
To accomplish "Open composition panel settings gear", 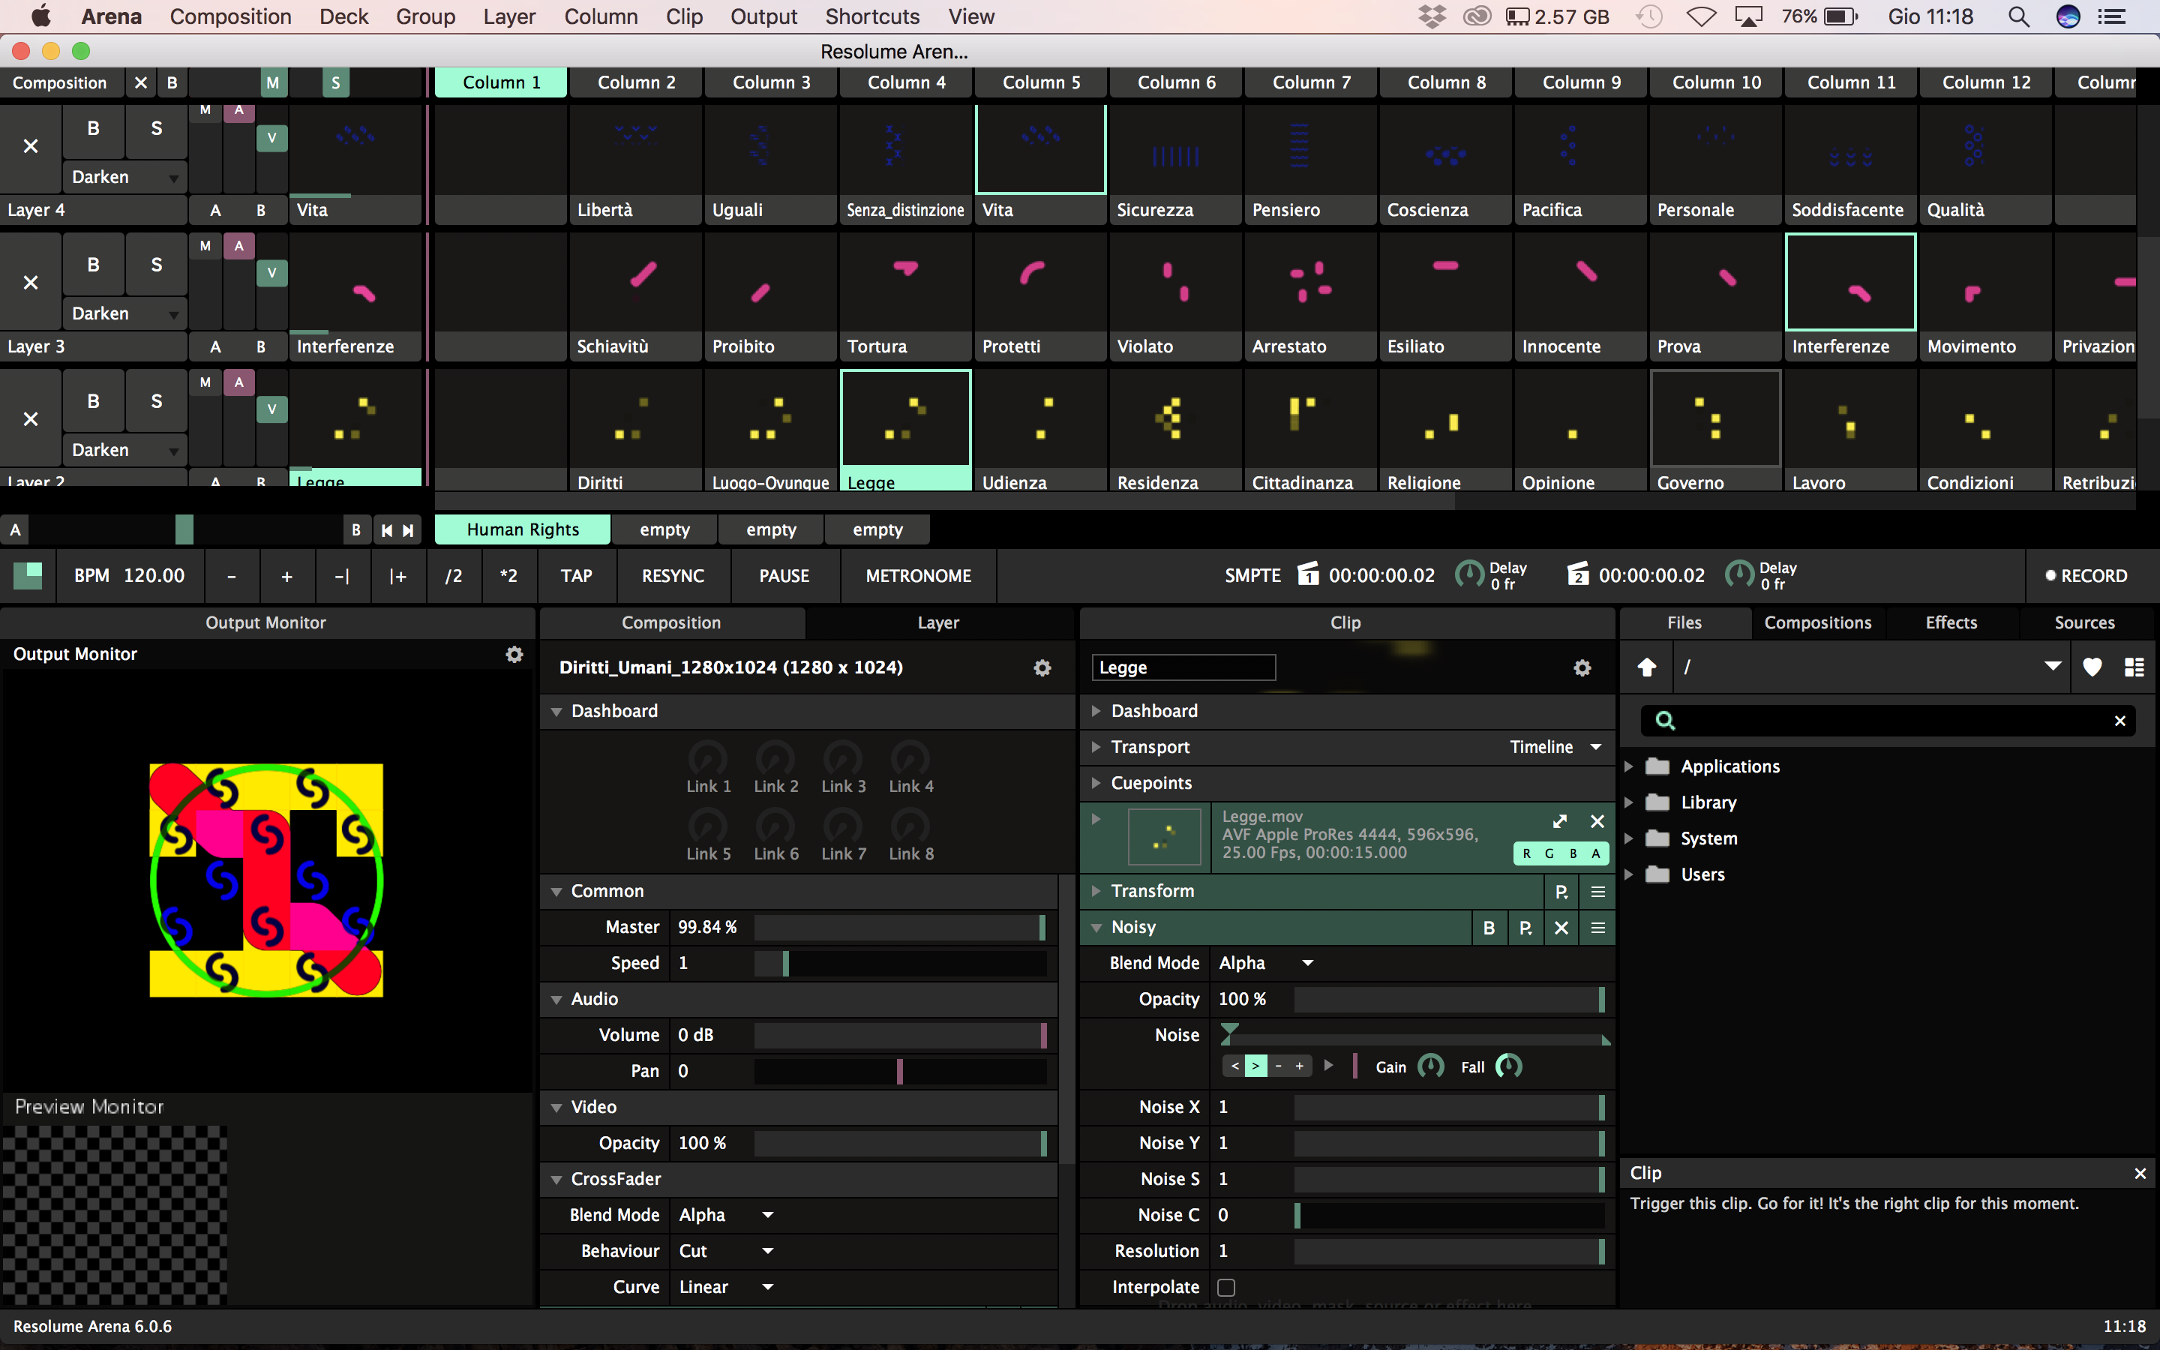I will point(1042,667).
